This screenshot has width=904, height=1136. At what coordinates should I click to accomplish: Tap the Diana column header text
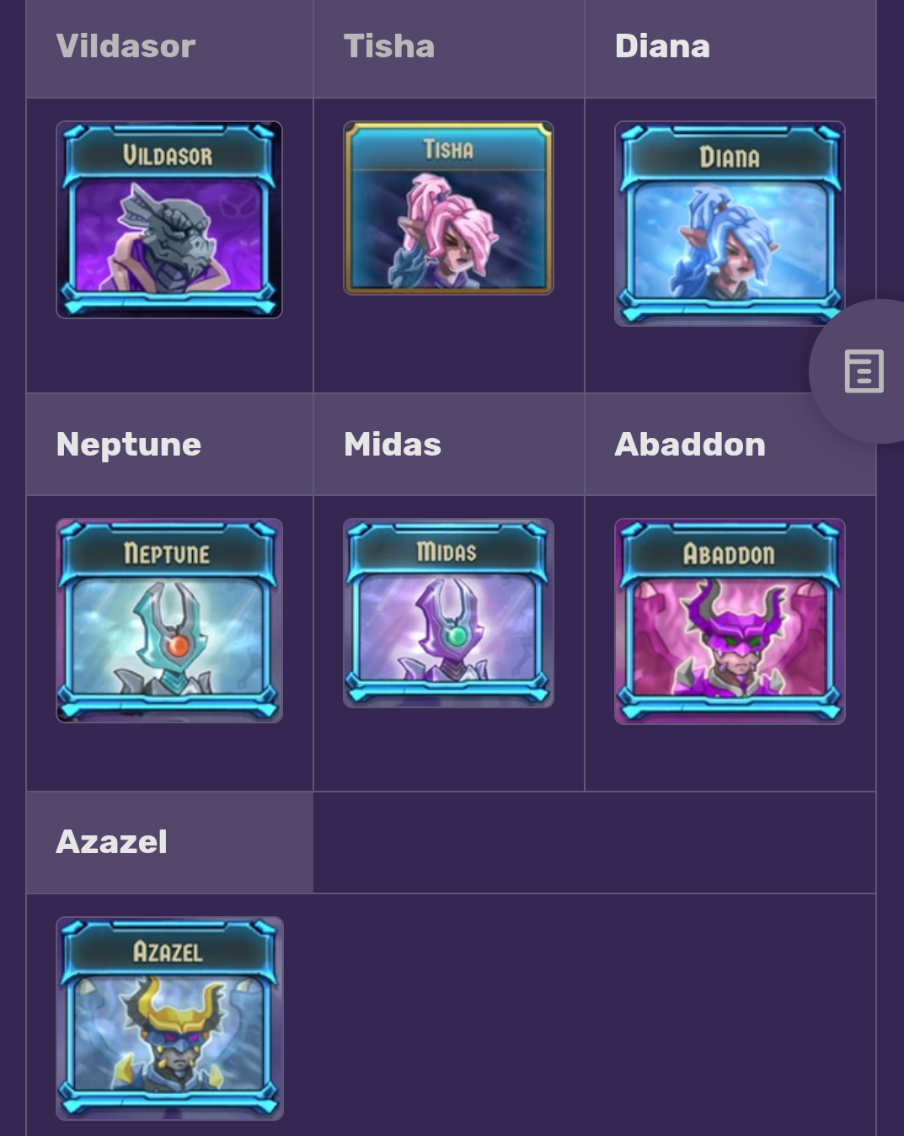pyautogui.click(x=662, y=46)
